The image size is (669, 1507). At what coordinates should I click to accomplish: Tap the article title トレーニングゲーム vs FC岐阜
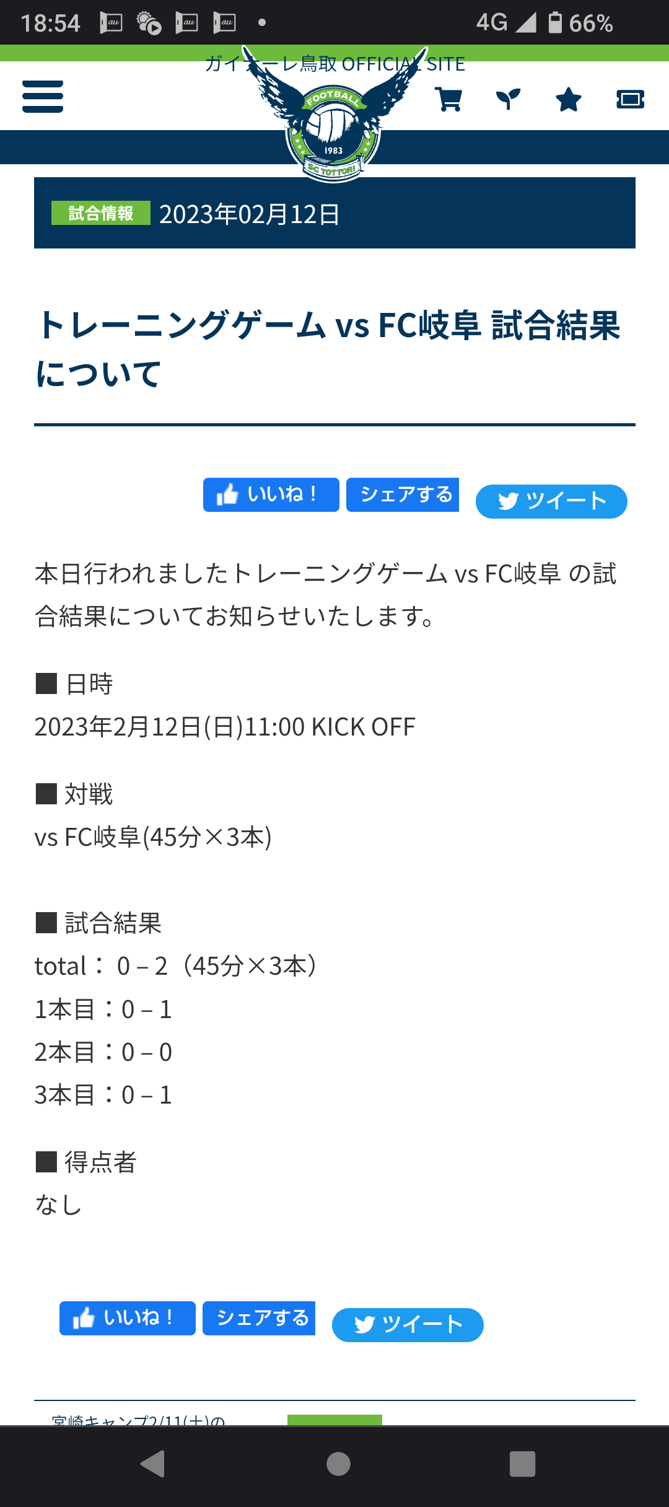point(328,349)
